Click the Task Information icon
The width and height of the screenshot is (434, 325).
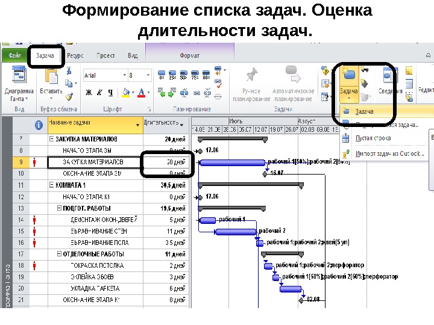click(390, 75)
